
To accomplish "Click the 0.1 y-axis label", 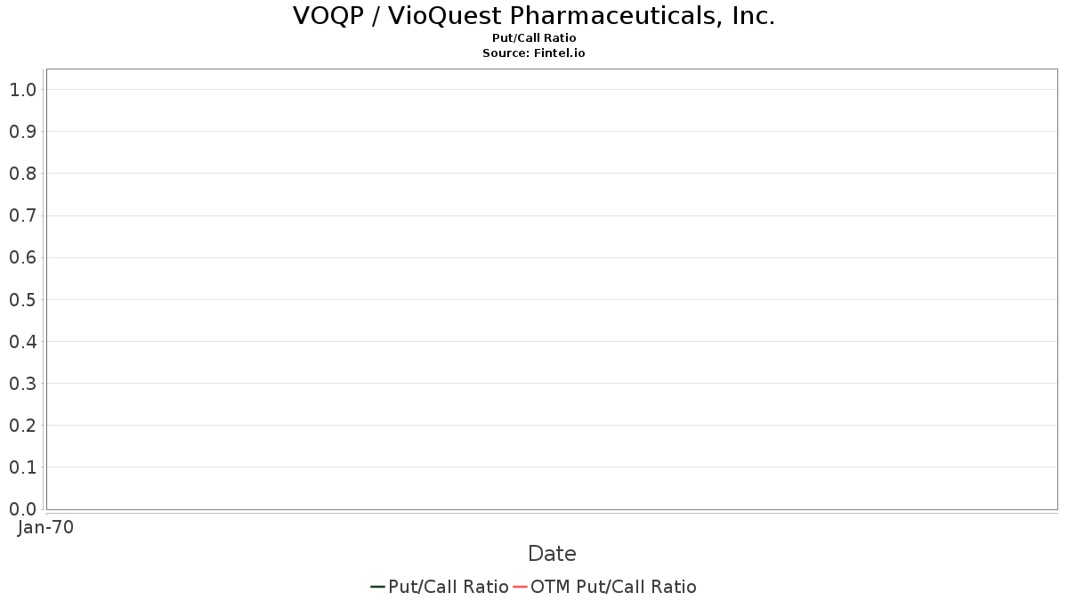I will pos(22,467).
